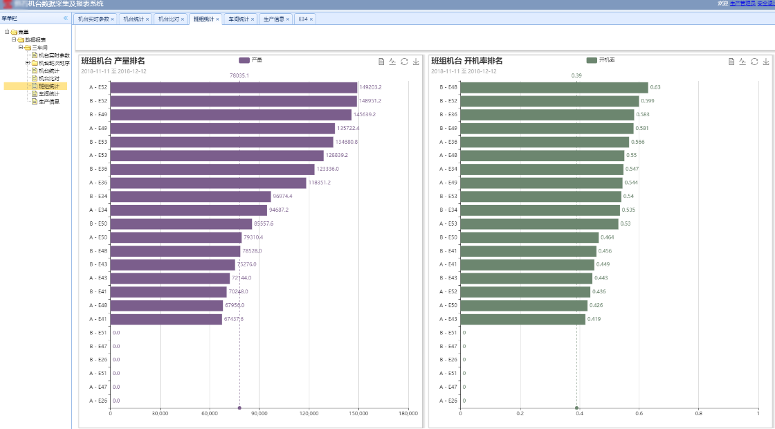The height and width of the screenshot is (429, 775).
Task: Download the 开机率排名 chart image
Action: 766,62
